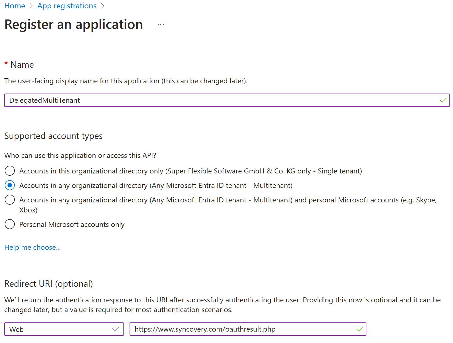Click the ellipsis next to page title
The width and height of the screenshot is (453, 343).
coord(161,24)
